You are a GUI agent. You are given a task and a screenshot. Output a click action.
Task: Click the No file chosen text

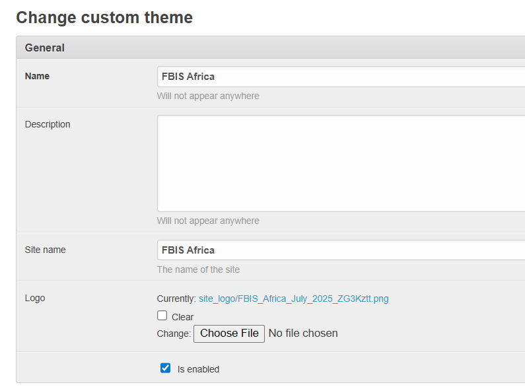(303, 334)
